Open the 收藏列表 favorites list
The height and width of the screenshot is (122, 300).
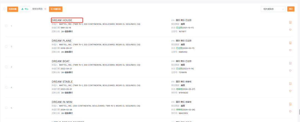coord(56,9)
